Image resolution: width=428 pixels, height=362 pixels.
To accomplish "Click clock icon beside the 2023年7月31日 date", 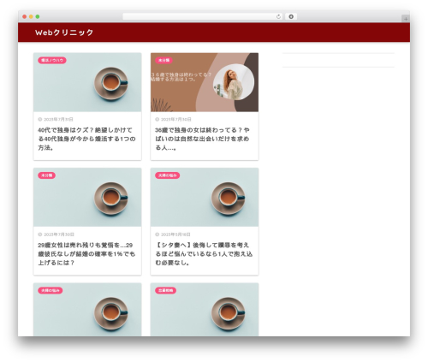I will 40,119.
